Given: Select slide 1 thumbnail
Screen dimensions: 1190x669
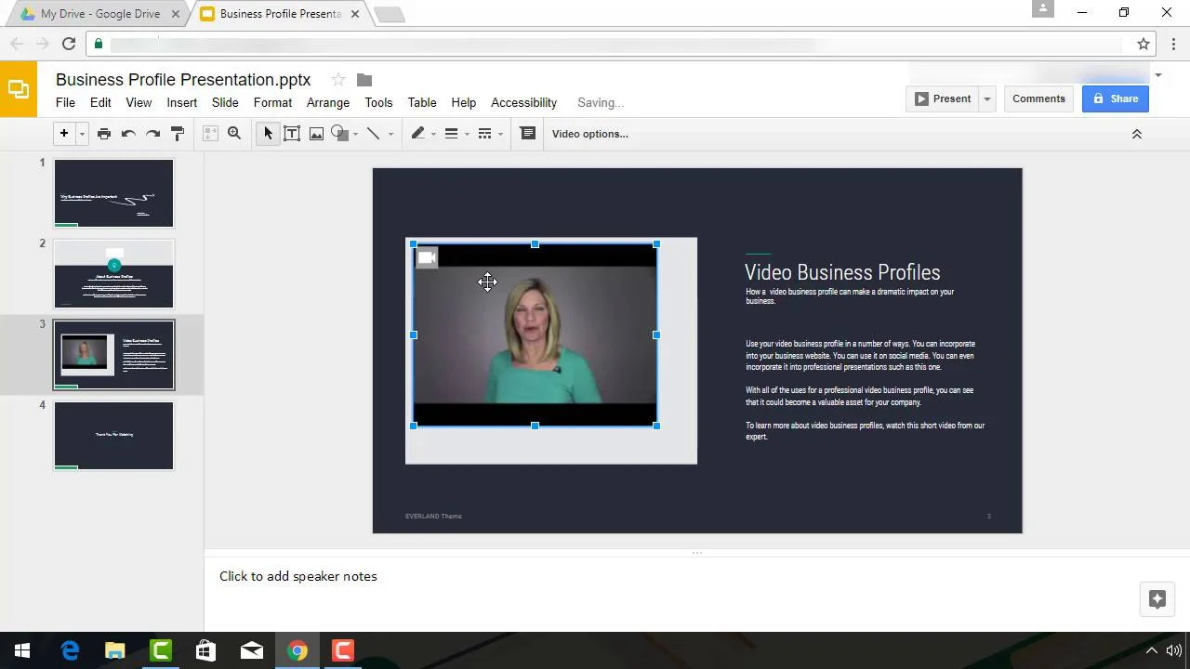Looking at the screenshot, I should coord(113,193).
